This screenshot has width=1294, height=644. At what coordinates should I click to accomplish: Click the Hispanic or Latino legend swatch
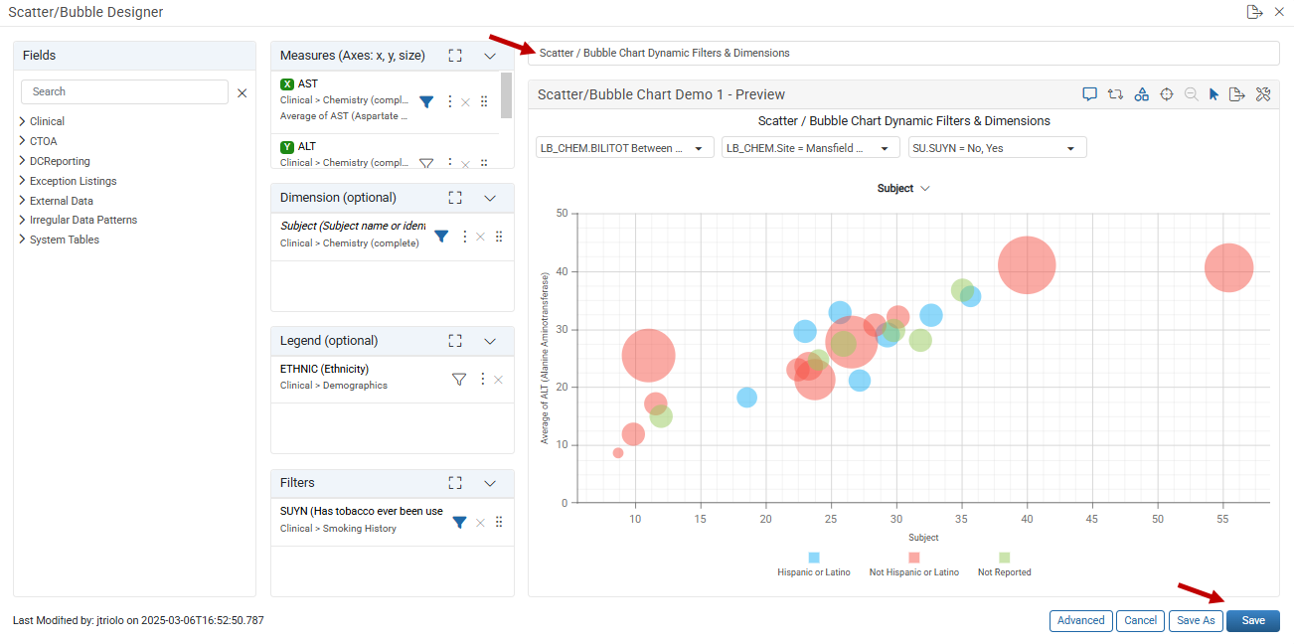click(x=814, y=558)
